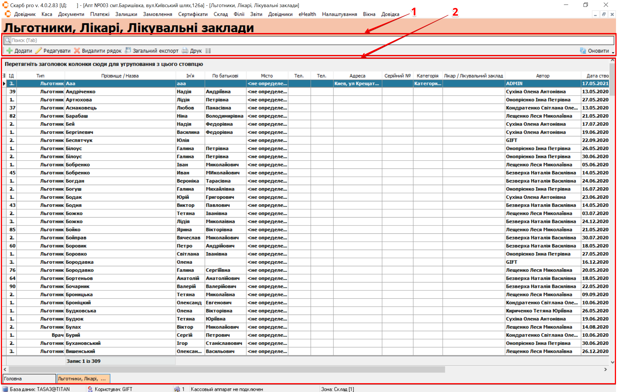This screenshot has height=392, width=618.
Task: Open column chooser icon left of ІД header
Action: click(x=4, y=75)
